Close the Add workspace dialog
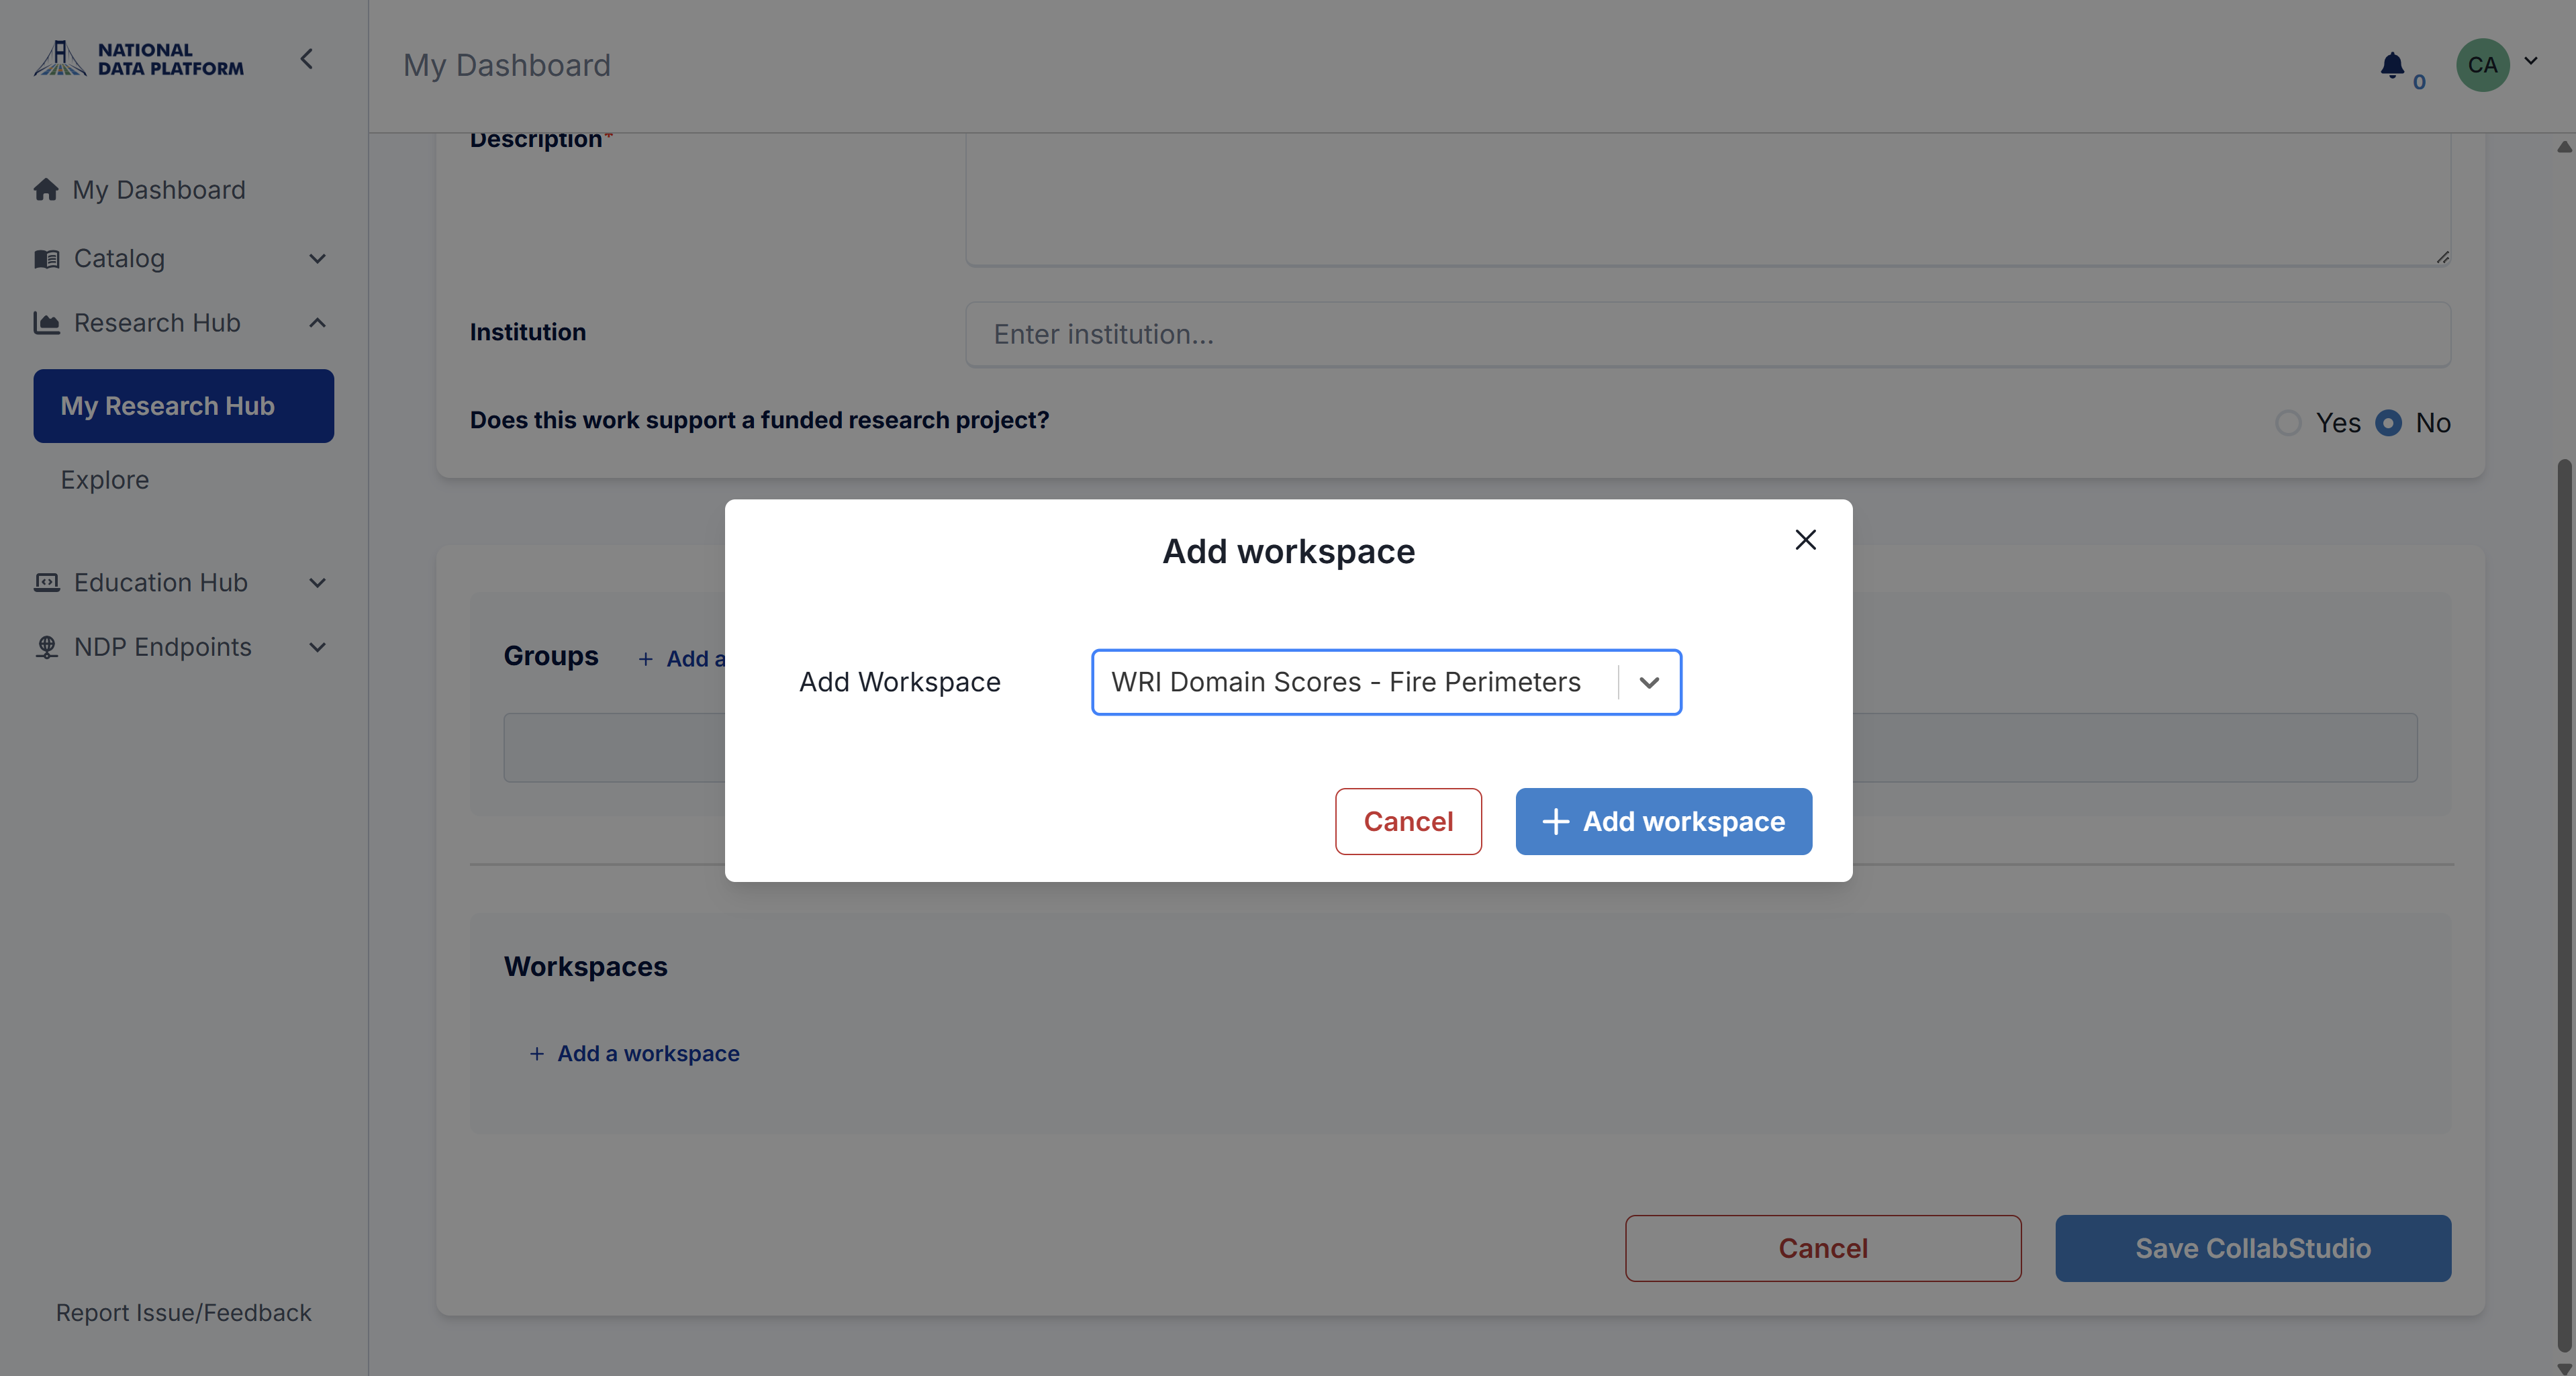The height and width of the screenshot is (1376, 2576). (x=1805, y=540)
